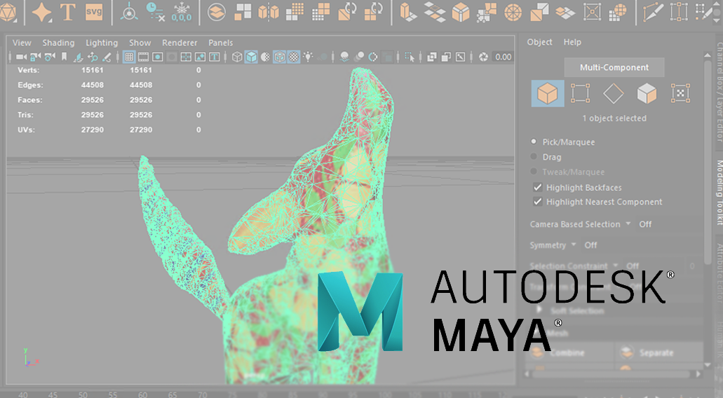Viewport: 723px width, 398px height.
Task: Toggle the viewport Grid icon
Action: tap(129, 57)
